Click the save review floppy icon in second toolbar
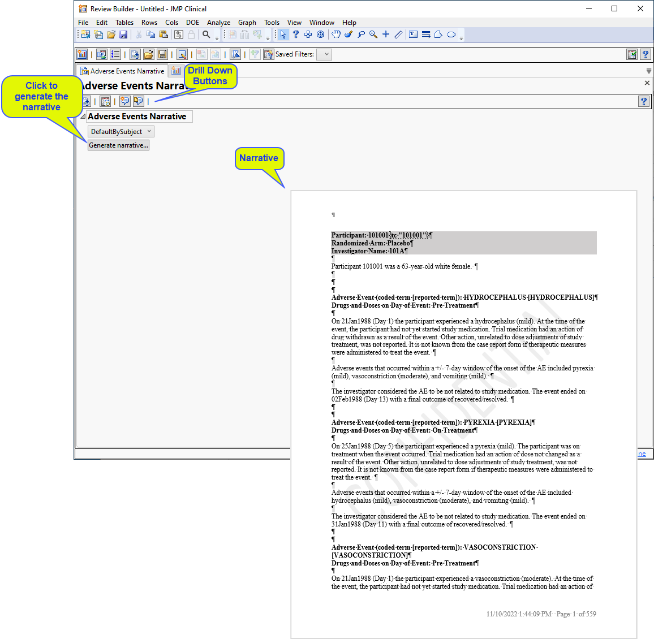 click(162, 54)
